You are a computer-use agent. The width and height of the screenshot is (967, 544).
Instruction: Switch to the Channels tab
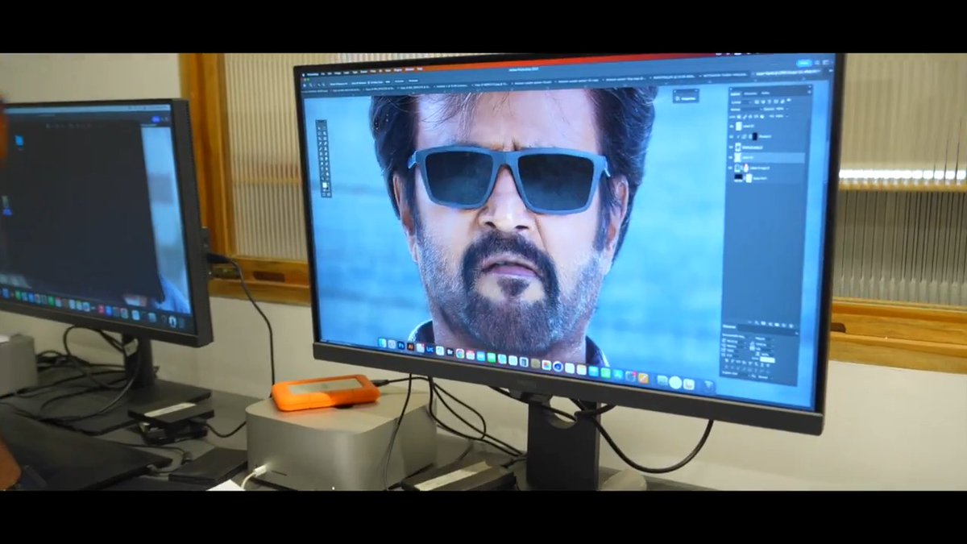point(750,93)
